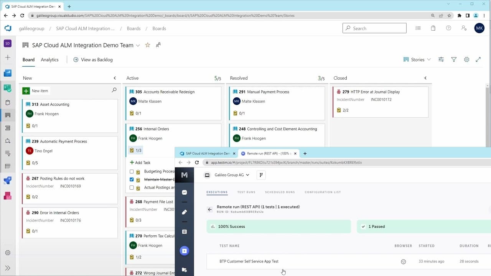
Task: Click Testim pencil editor icon in sidebar
Action: point(185,212)
